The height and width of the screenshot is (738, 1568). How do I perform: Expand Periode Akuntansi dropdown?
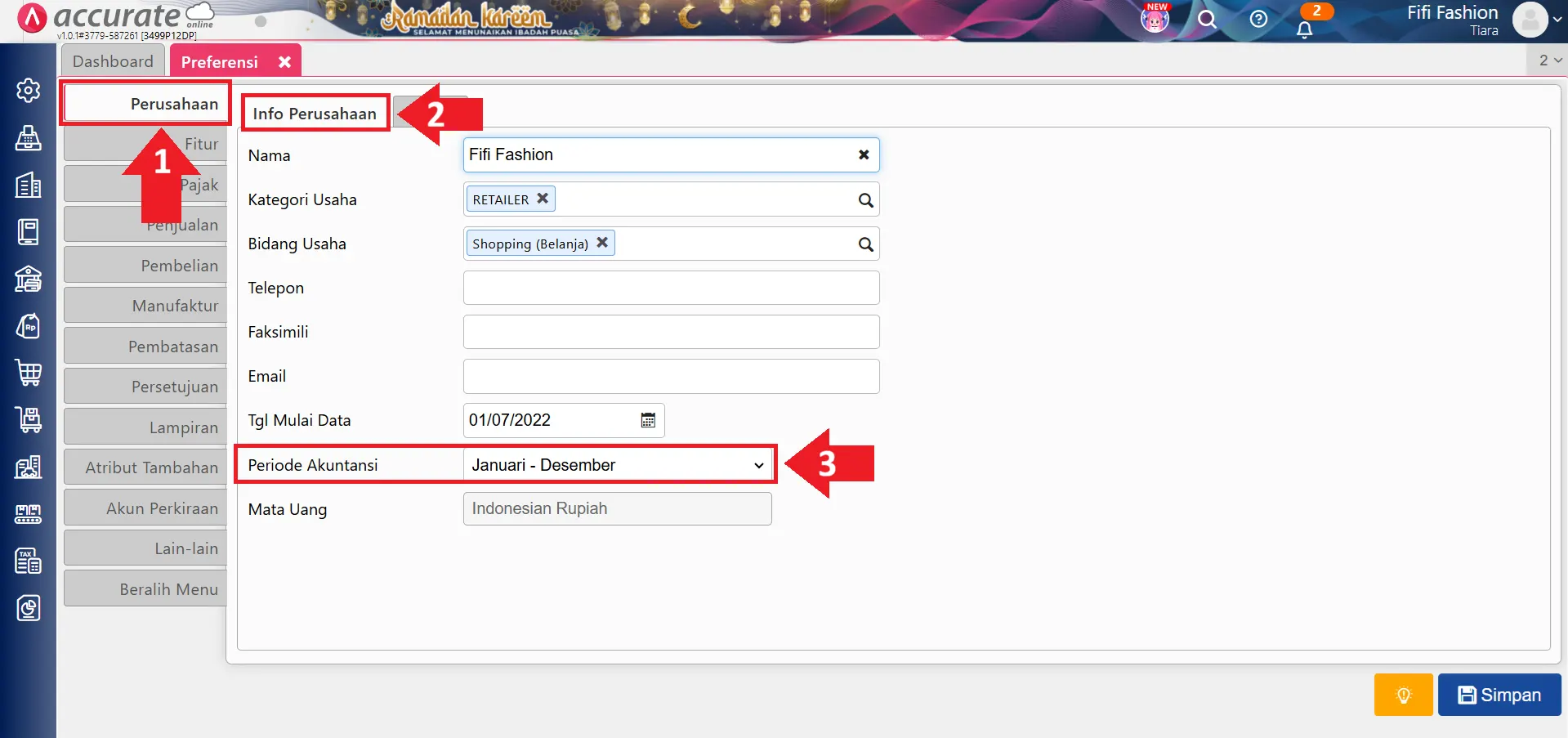click(758, 465)
